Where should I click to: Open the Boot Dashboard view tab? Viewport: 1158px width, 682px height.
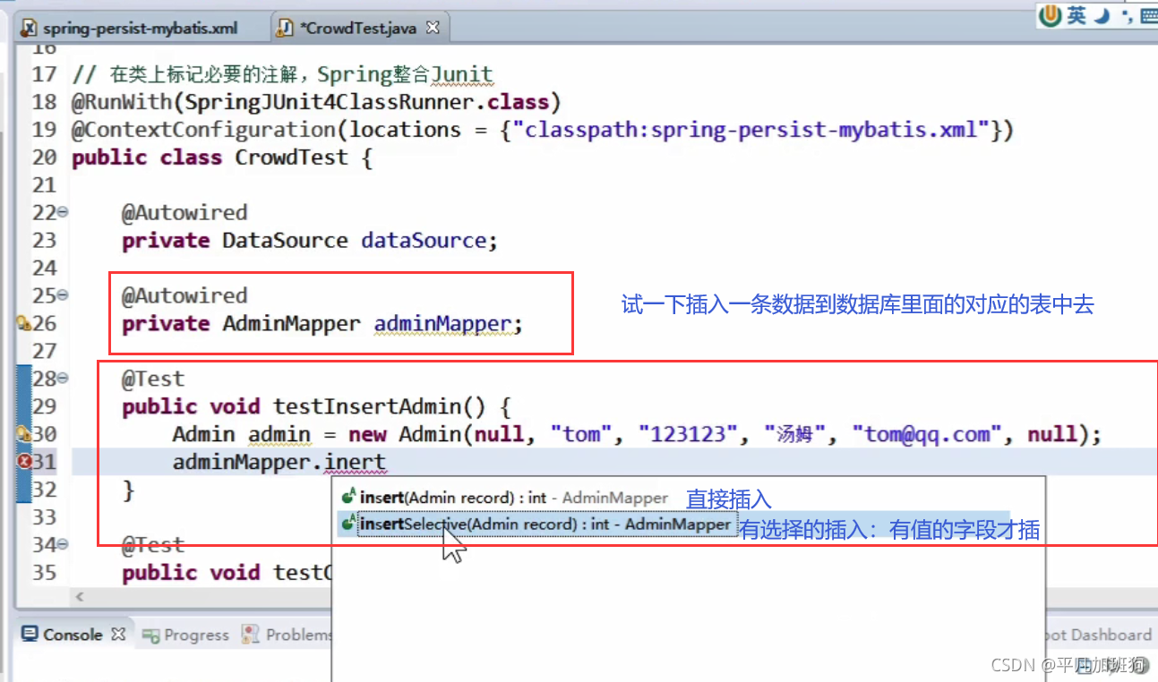1100,635
